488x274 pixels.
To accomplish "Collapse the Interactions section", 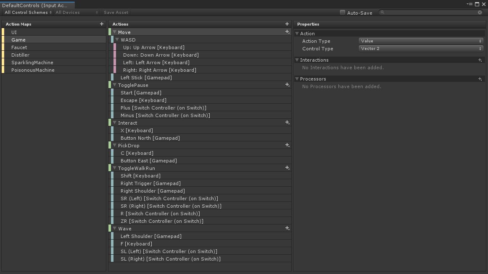I will (x=297, y=60).
